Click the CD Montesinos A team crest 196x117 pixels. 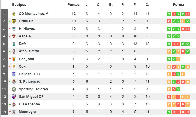(14, 14)
